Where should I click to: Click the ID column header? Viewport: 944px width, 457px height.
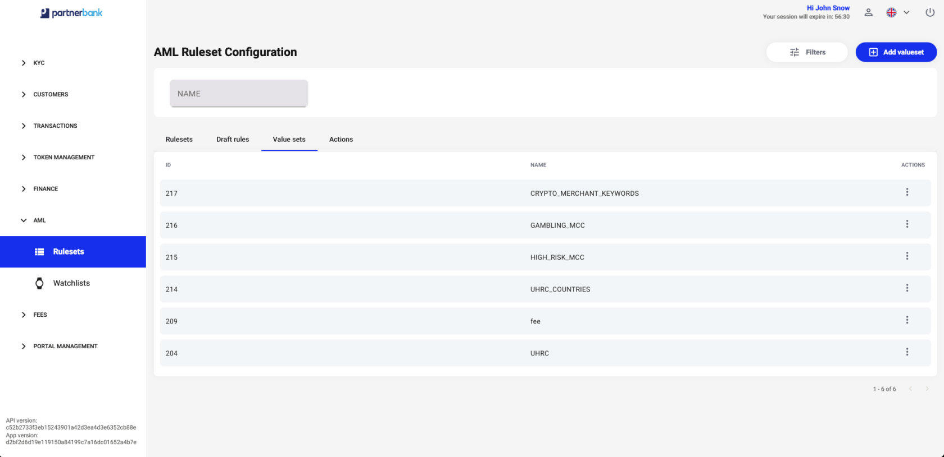[x=168, y=165]
